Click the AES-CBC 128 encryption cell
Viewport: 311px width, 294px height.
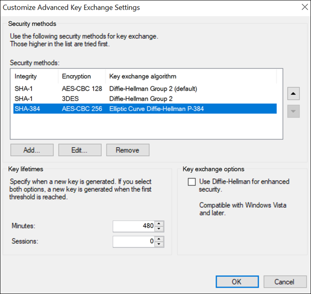[82, 89]
